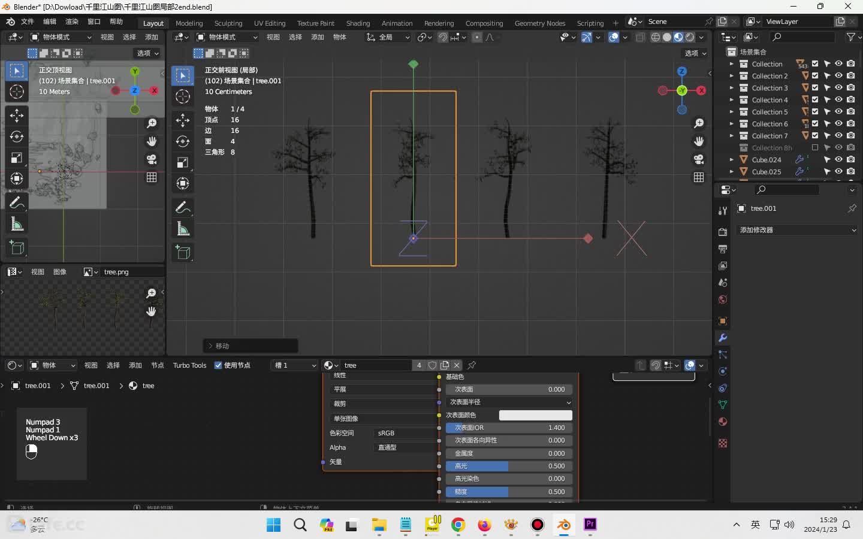Click Options (选项) button in front viewport
This screenshot has height=539, width=863.
[695, 53]
